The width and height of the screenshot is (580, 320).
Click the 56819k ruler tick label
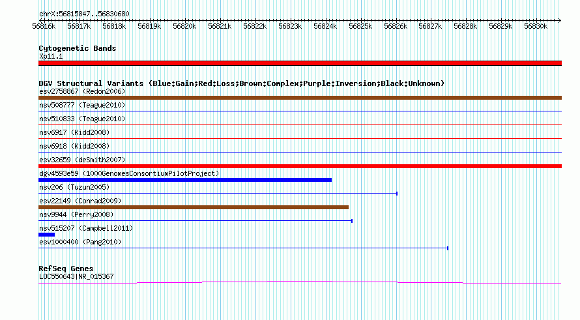pyautogui.click(x=149, y=26)
